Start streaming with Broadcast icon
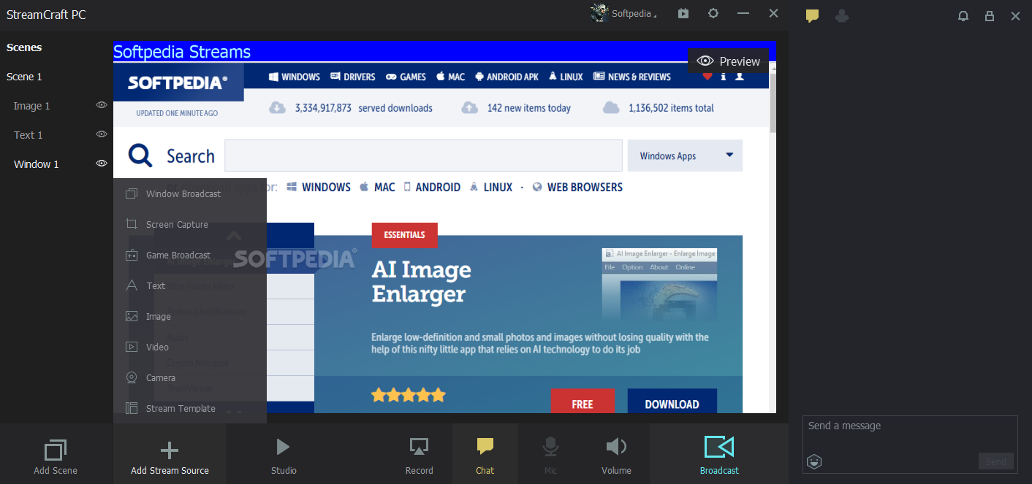Image resolution: width=1032 pixels, height=484 pixels. click(x=719, y=447)
